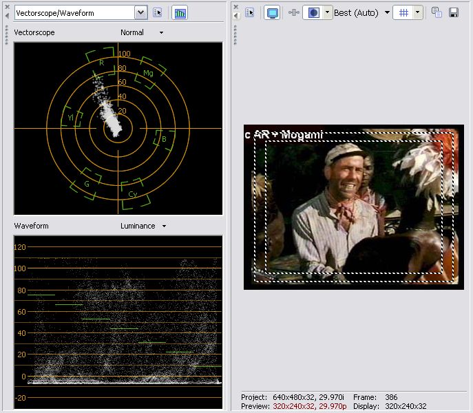Click preview value '320x240x32, 29.970p'
Screen dimensions: 473x413
pyautogui.click(x=310, y=406)
